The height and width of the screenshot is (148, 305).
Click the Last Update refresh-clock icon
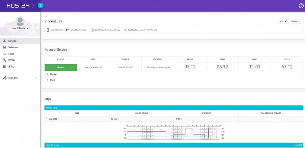[125, 30]
